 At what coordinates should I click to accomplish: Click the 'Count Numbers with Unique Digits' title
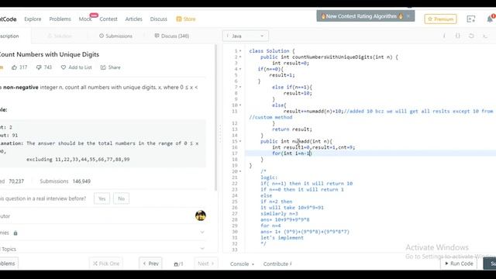50,54
